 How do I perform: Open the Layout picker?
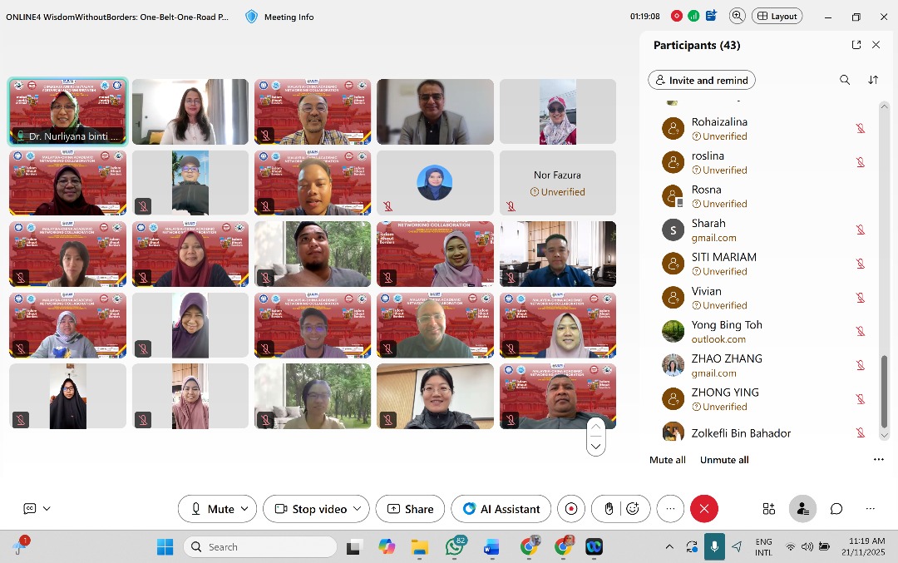pyautogui.click(x=777, y=15)
